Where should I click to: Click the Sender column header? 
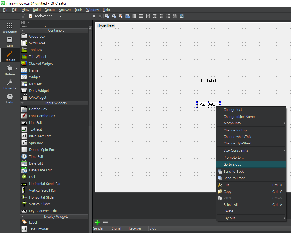(x=101, y=228)
